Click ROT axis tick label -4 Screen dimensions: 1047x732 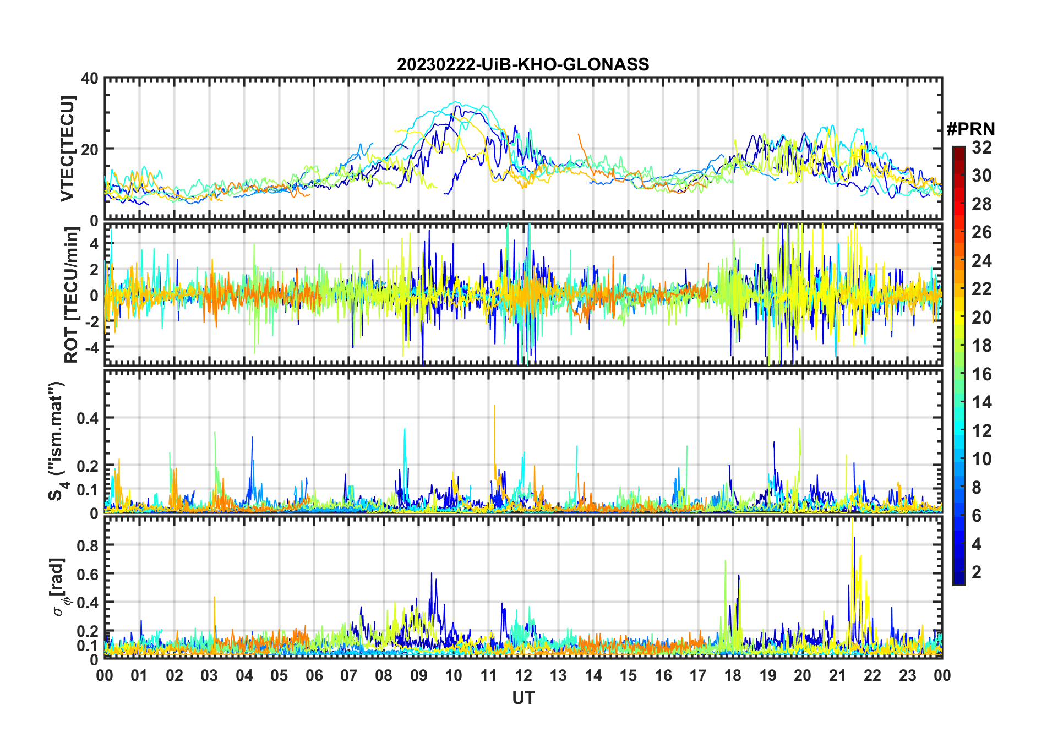coord(91,347)
